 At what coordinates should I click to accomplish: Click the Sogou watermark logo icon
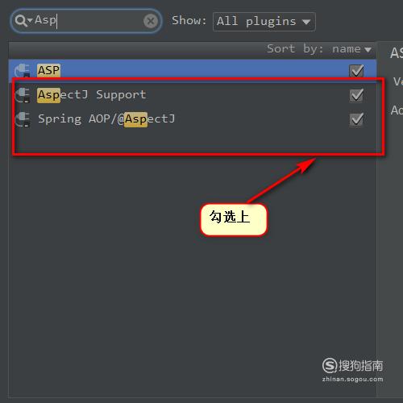[330, 365]
